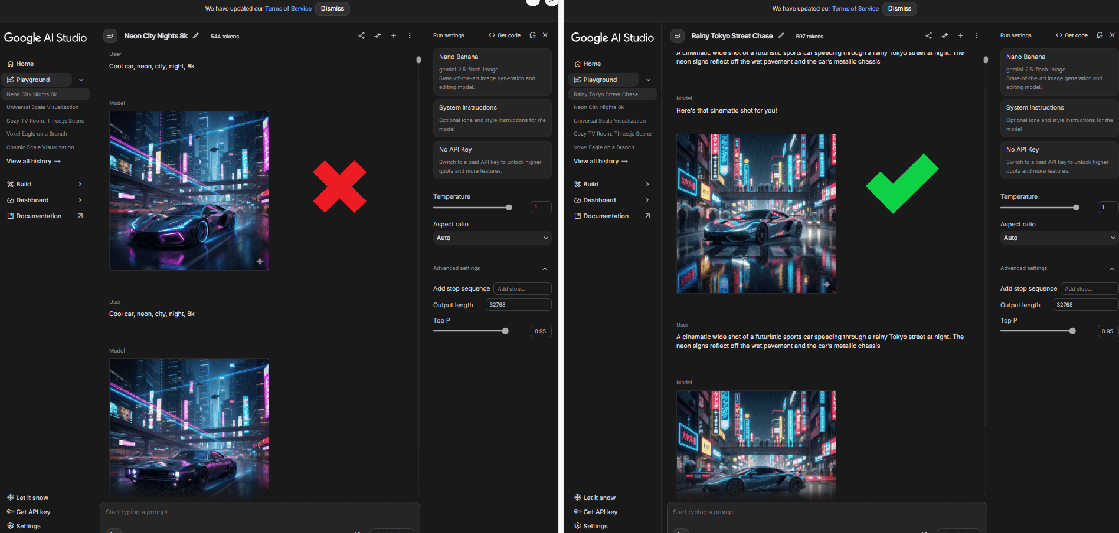Click View all history in right window sidebar
Viewport: 1119px width, 533px height.
tap(601, 161)
